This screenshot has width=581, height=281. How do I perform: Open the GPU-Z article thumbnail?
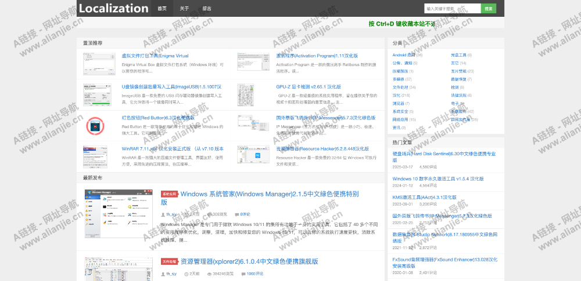tap(245, 94)
